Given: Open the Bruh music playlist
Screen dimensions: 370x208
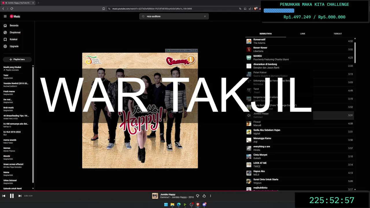Looking at the screenshot, I should click(16, 109).
